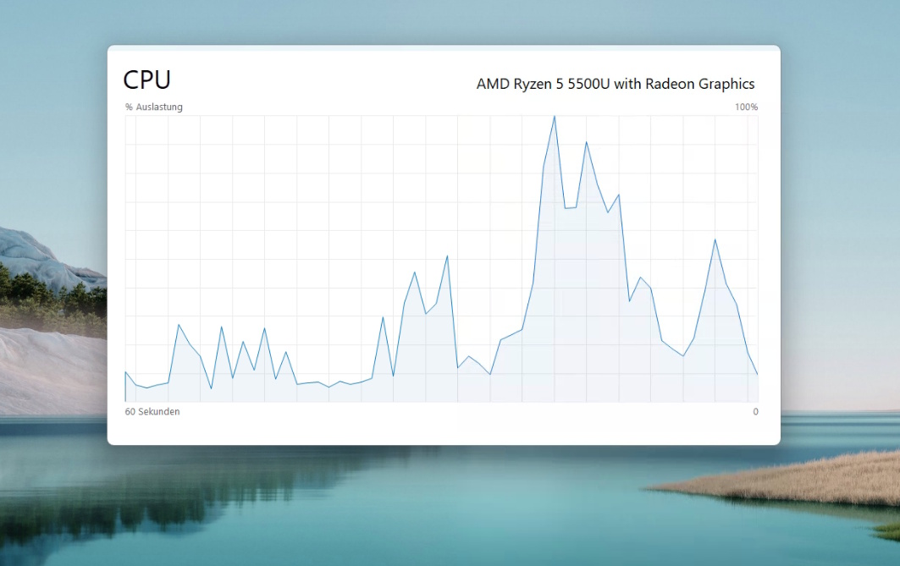
Task: Click the mid-graph peak before the tallest spike
Action: pyautogui.click(x=447, y=256)
